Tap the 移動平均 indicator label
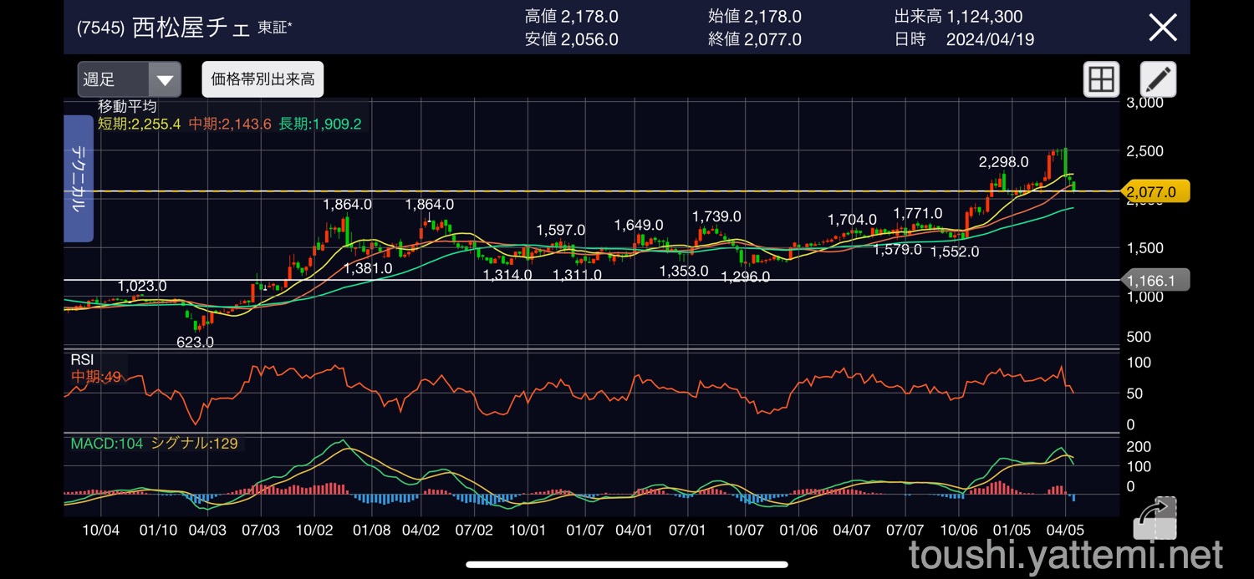Screen dimensions: 1254x579 tap(126, 107)
